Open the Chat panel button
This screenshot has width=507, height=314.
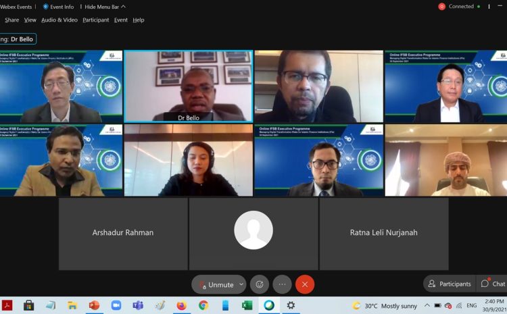pyautogui.click(x=493, y=284)
